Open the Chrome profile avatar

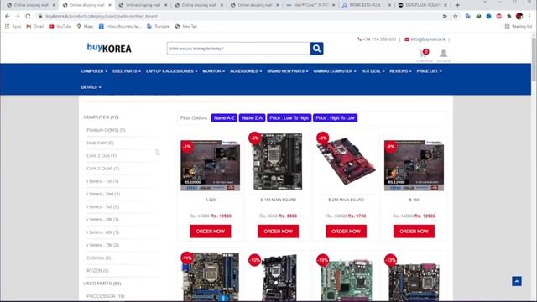click(x=519, y=16)
